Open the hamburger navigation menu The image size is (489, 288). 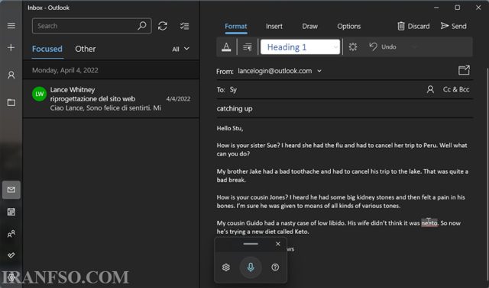[11, 26]
